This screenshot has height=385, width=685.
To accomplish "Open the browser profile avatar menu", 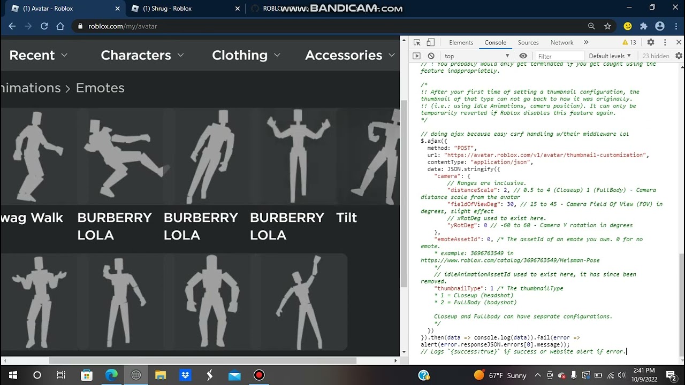I will 660,26.
